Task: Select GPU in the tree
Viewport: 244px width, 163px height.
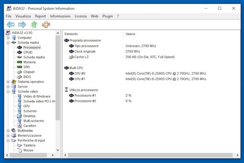Action: pos(26,106)
